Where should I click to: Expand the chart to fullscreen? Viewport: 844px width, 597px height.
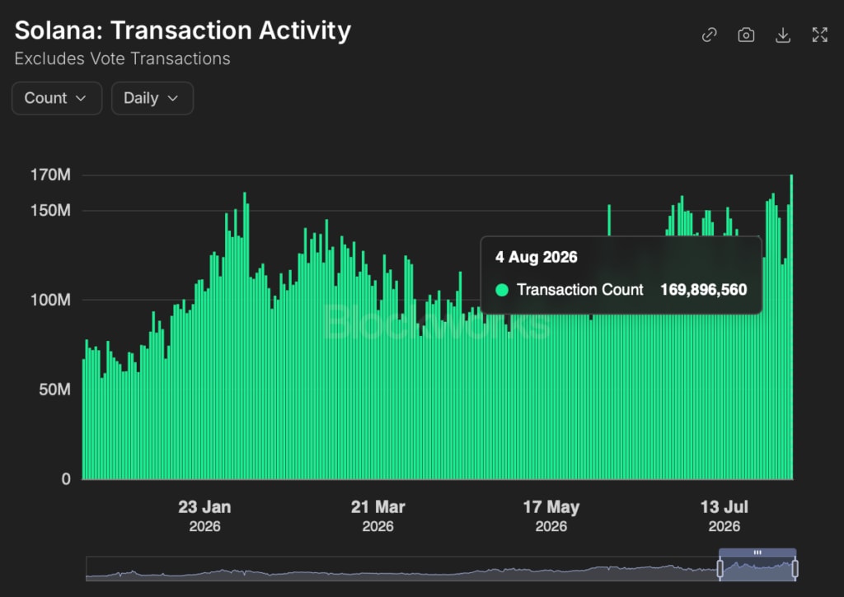(x=820, y=35)
